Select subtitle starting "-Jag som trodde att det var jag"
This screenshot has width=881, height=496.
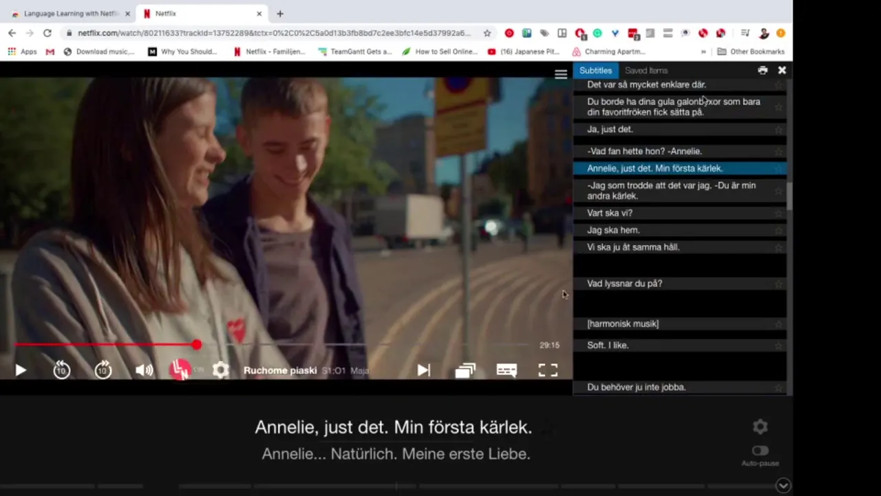(680, 191)
